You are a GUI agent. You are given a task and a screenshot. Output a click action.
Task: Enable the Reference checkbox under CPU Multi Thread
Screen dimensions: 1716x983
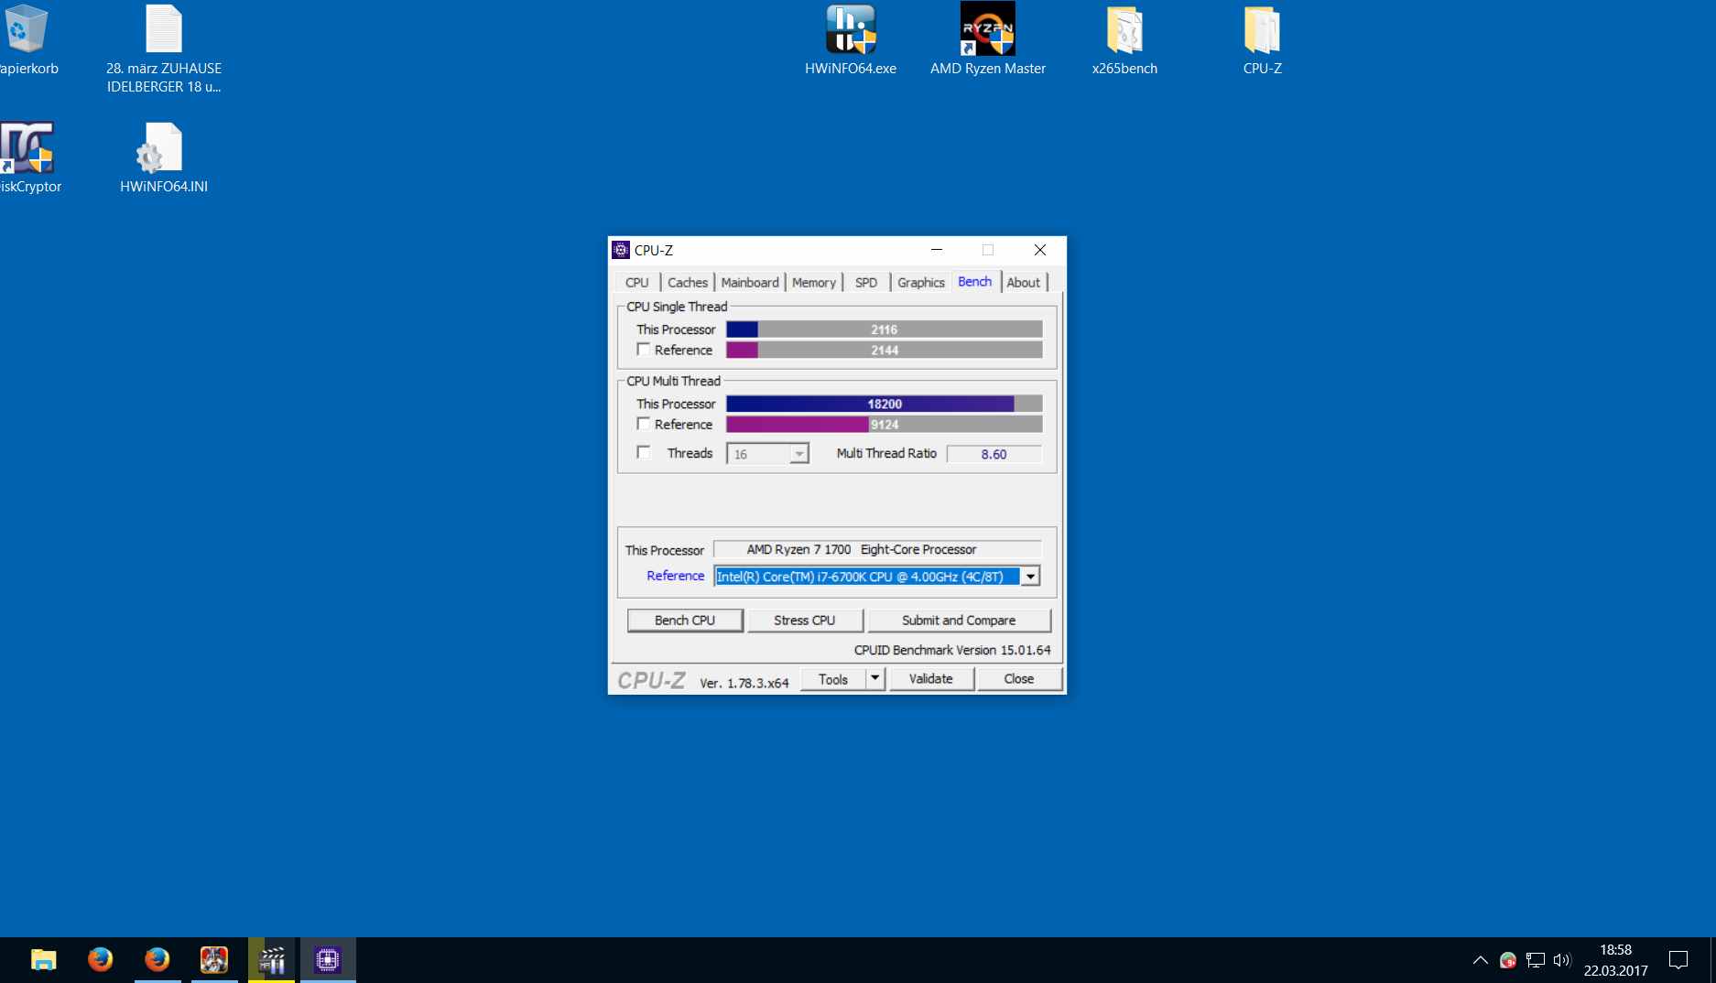[644, 424]
